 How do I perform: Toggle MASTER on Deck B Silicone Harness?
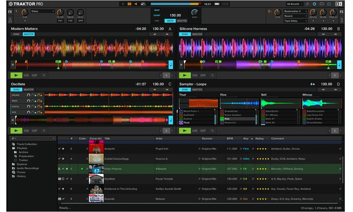(197, 34)
